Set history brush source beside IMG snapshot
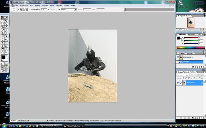Image resolution: width=206 pixels, height=128 pixels. click(x=178, y=57)
